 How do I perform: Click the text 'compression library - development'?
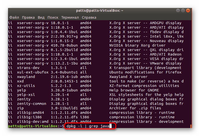pyautogui.click(x=146, y=122)
